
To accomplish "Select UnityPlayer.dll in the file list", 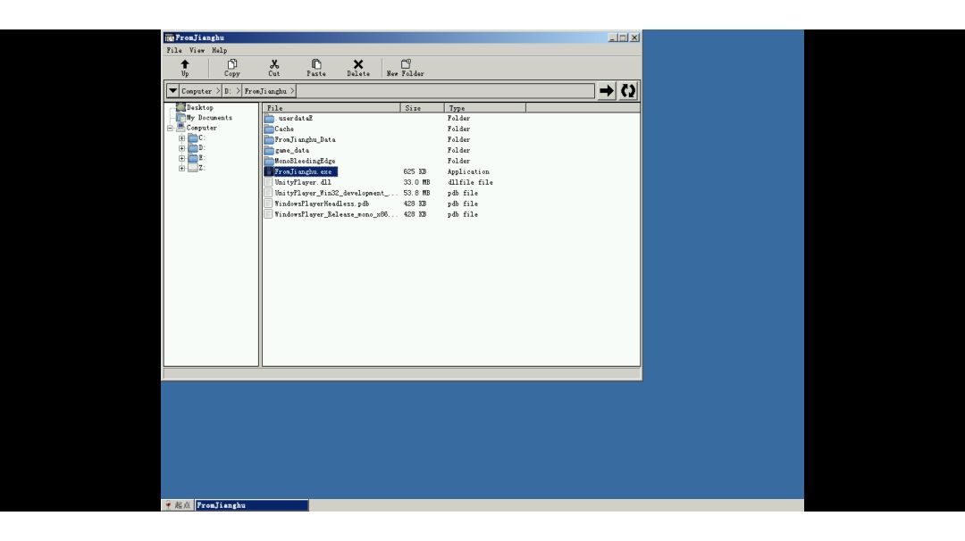I will point(302,182).
